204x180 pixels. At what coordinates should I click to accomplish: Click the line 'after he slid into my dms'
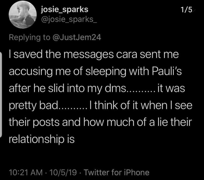tap(67, 89)
